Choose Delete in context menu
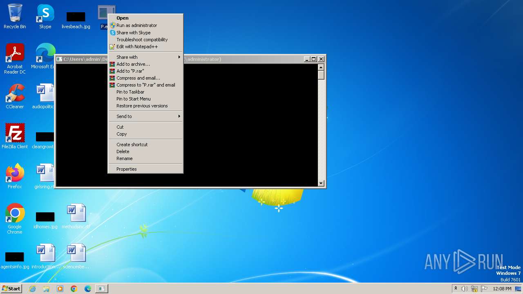This screenshot has height=294, width=523. point(145,151)
